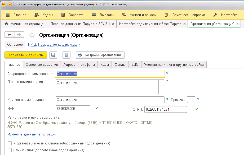Add organization to favorites with star
244x155 pixels.
pos(32,35)
